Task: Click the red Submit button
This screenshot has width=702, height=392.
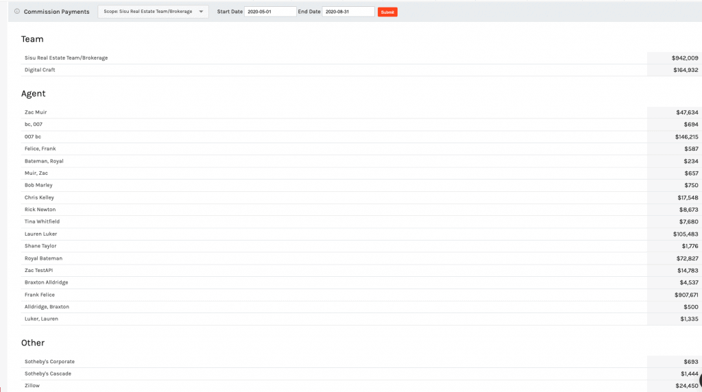Action: pyautogui.click(x=387, y=12)
